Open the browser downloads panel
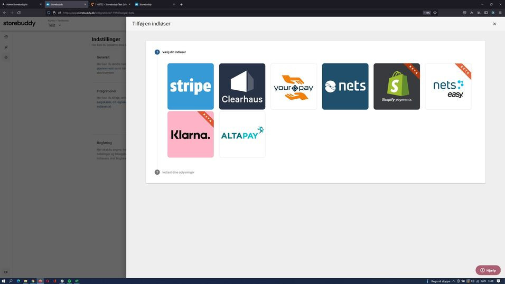This screenshot has height=284, width=505. 472,13
